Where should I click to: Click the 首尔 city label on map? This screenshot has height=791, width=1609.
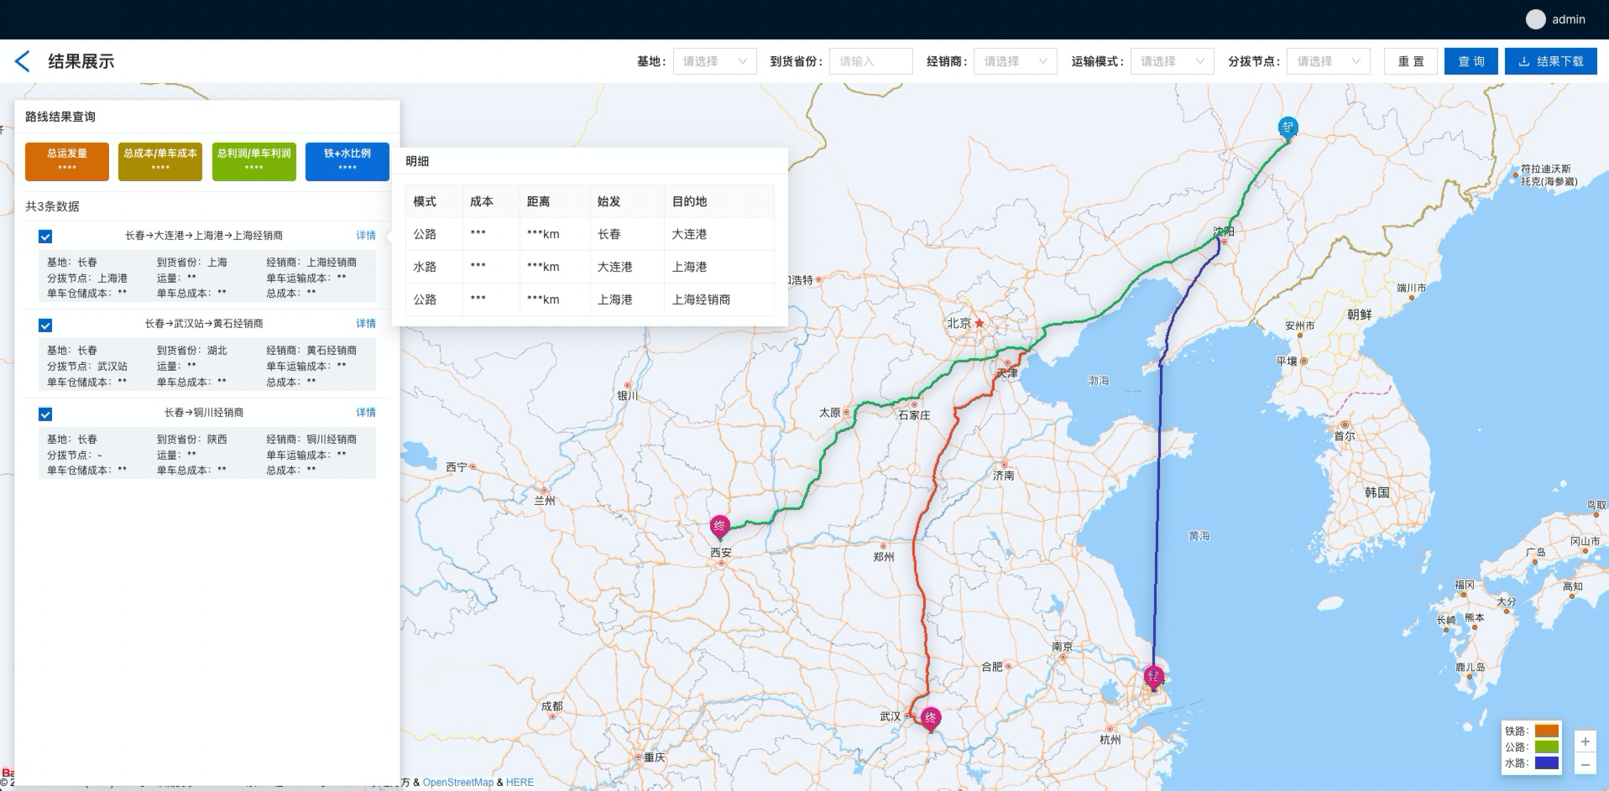(x=1344, y=436)
